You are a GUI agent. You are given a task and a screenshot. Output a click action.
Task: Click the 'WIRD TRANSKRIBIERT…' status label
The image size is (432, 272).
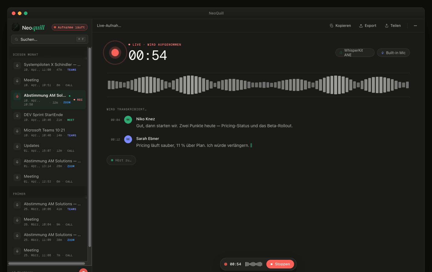(127, 109)
